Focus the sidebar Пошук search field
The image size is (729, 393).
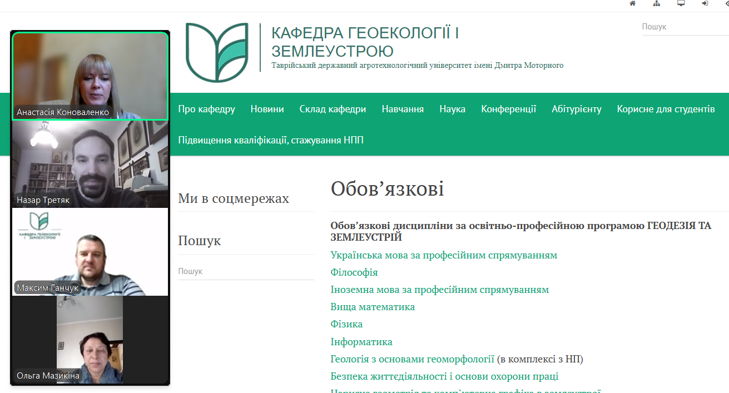[246, 271]
